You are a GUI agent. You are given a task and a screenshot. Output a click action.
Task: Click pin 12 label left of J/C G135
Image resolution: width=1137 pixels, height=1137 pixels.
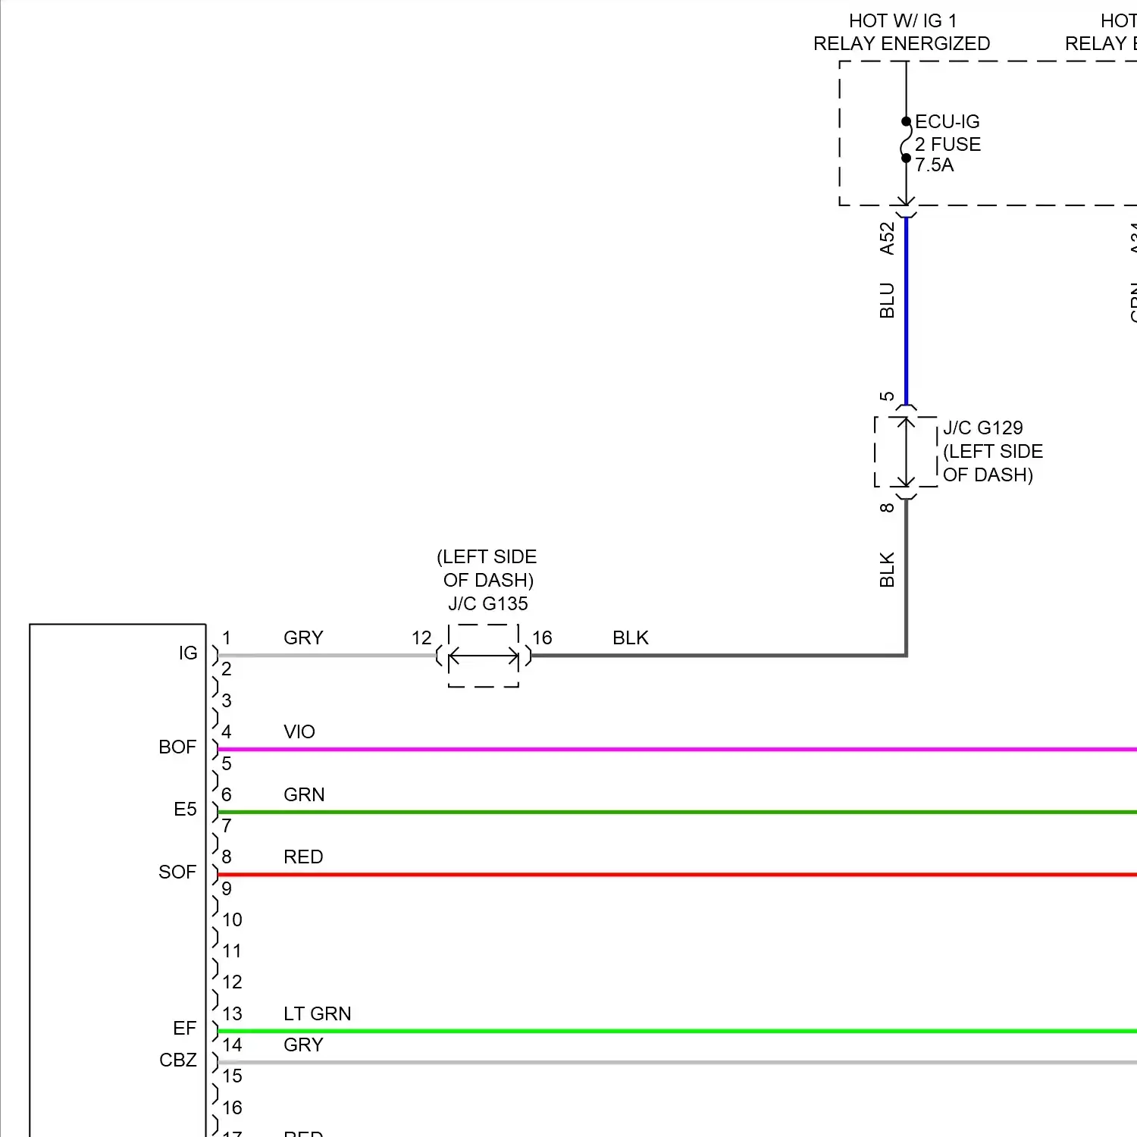tap(421, 637)
